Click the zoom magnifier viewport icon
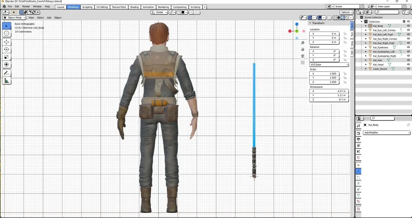The height and width of the screenshot is (218, 412). click(302, 43)
